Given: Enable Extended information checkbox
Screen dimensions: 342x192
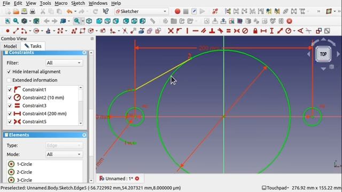Looking at the screenshot, I should [x=9, y=80].
